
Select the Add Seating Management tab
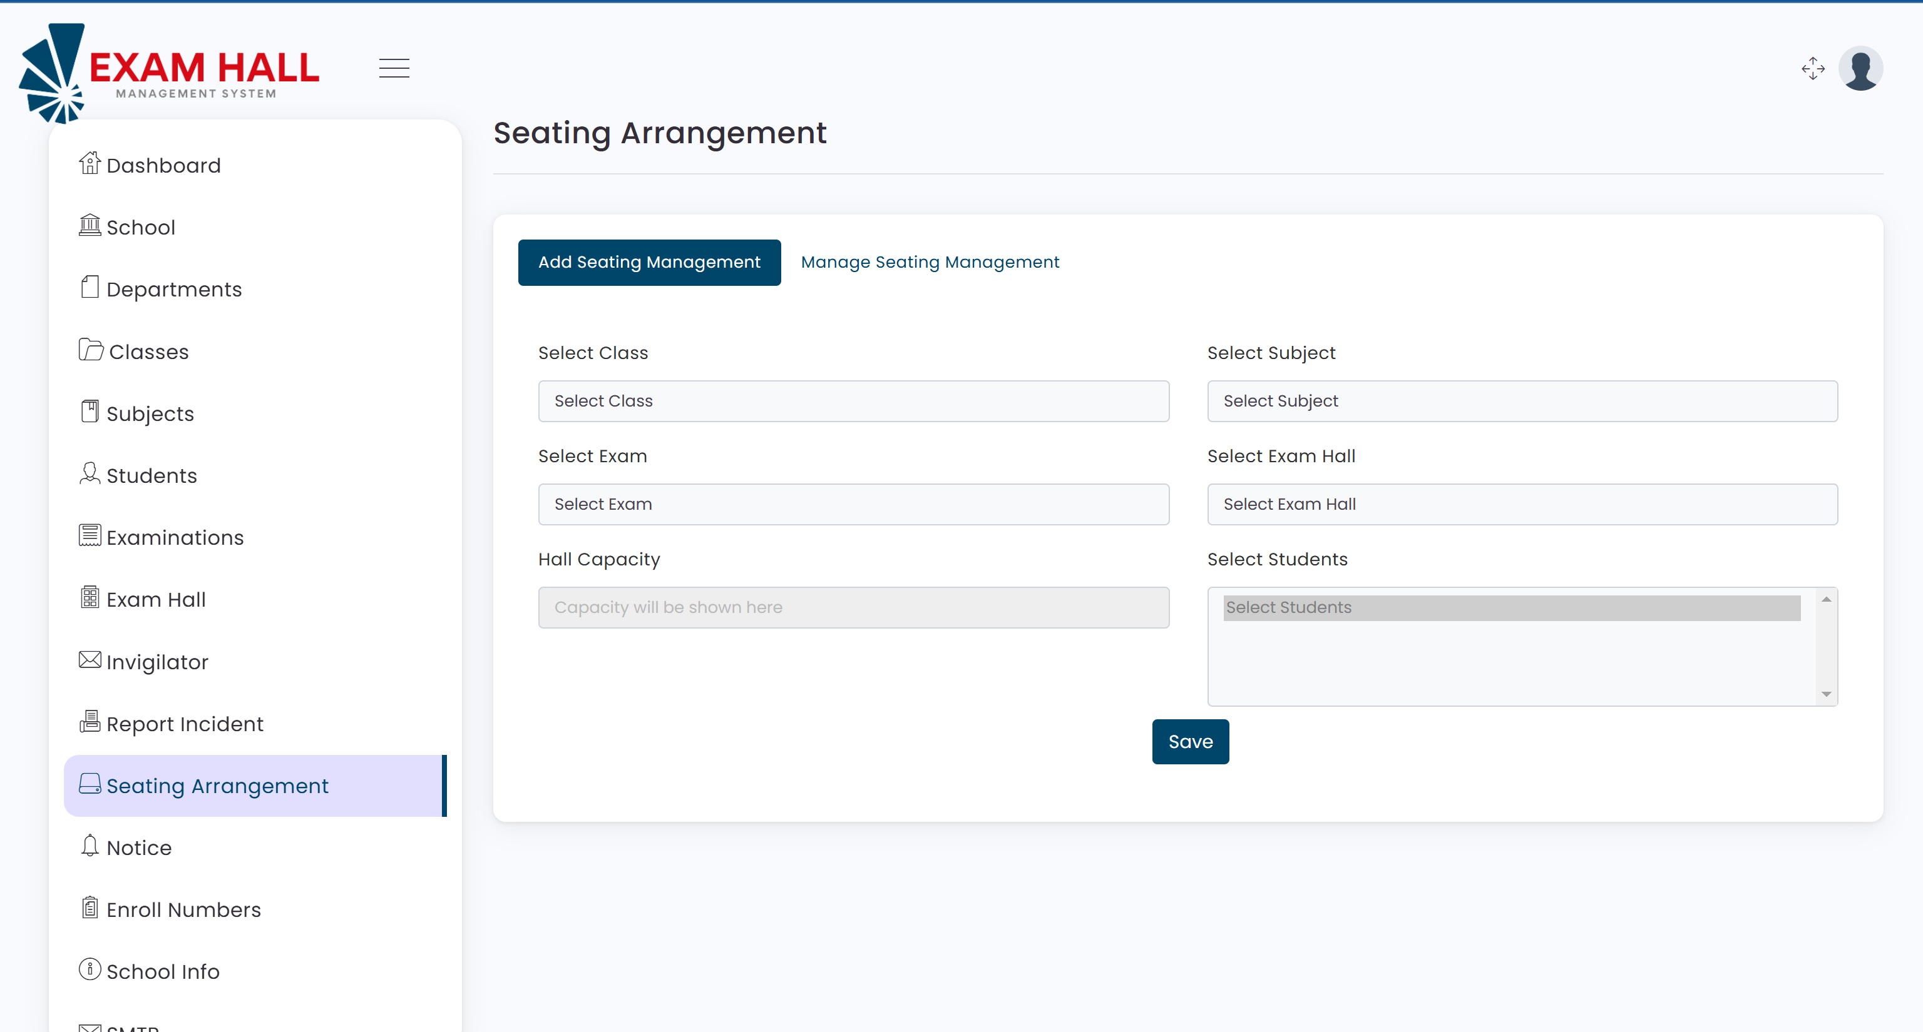coord(649,263)
